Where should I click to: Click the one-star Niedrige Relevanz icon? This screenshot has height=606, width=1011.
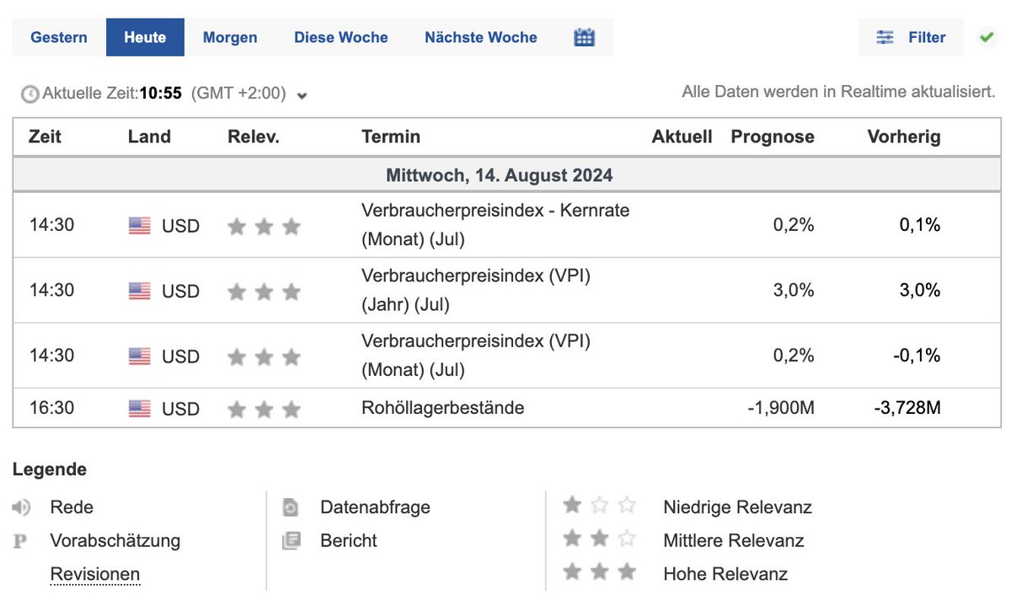coord(599,505)
